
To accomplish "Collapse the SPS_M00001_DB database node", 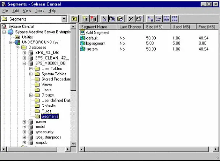I will 24,63.
